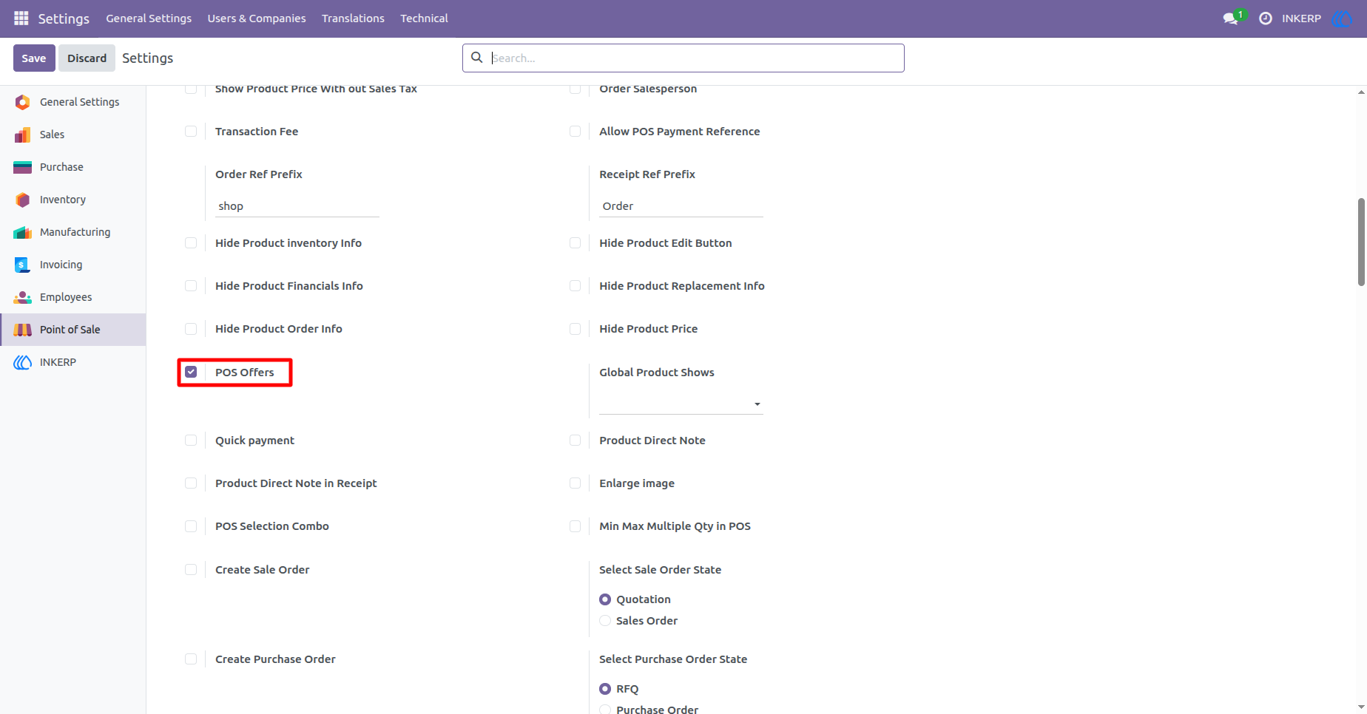Image resolution: width=1367 pixels, height=714 pixels.
Task: Select the Sales Order radio button
Action: (x=605, y=621)
